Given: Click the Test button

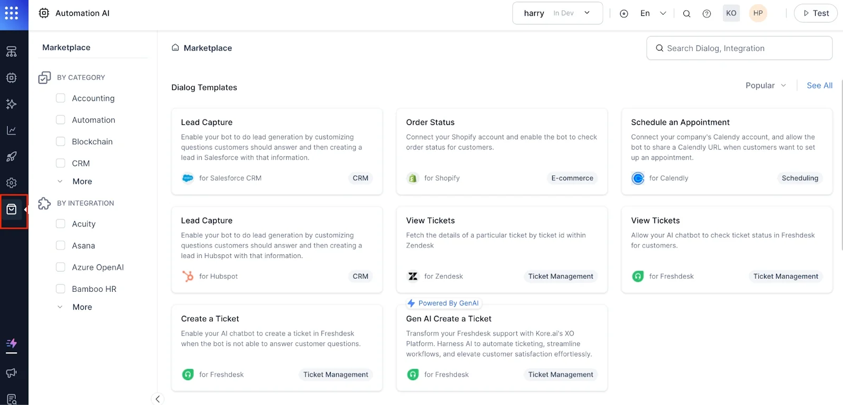Looking at the screenshot, I should pyautogui.click(x=816, y=13).
